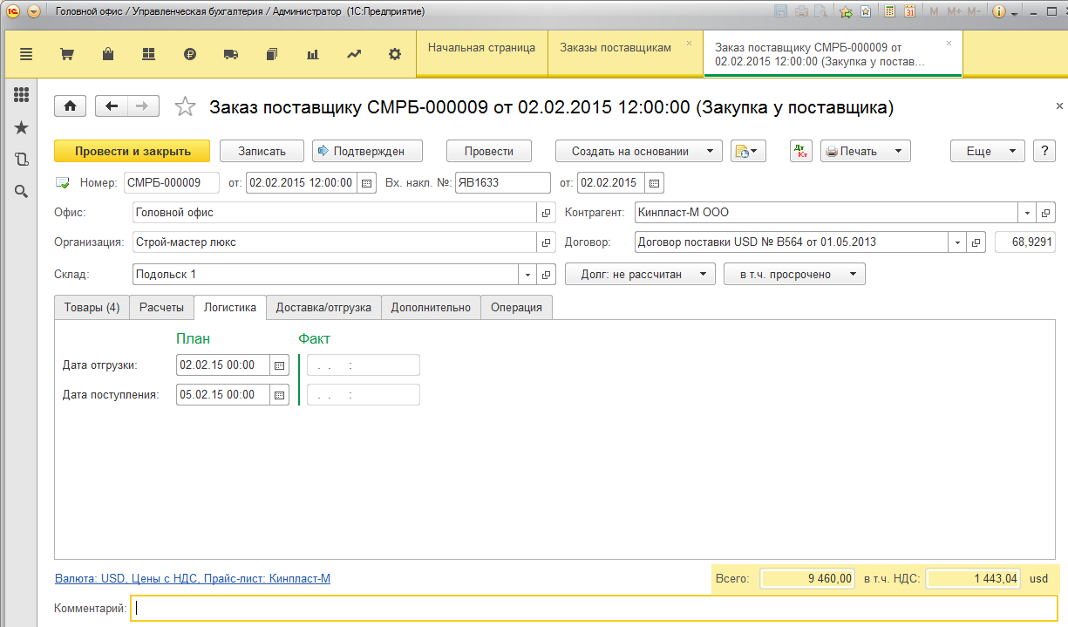This screenshot has width=1068, height=627.
Task: Open Search magnifier in left sidebar
Action: pyautogui.click(x=21, y=191)
